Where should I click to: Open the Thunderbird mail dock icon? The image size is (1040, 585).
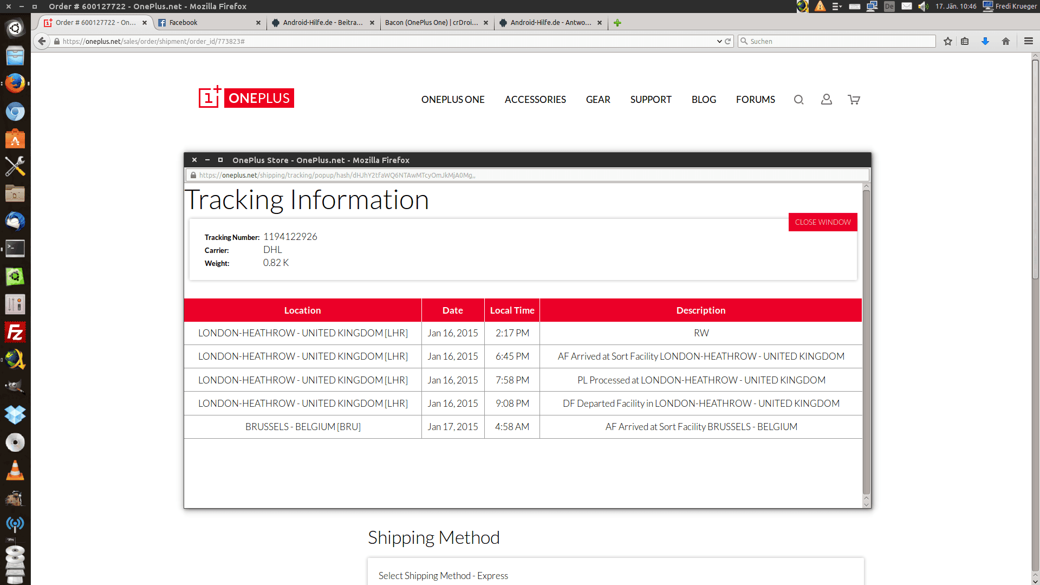[15, 222]
